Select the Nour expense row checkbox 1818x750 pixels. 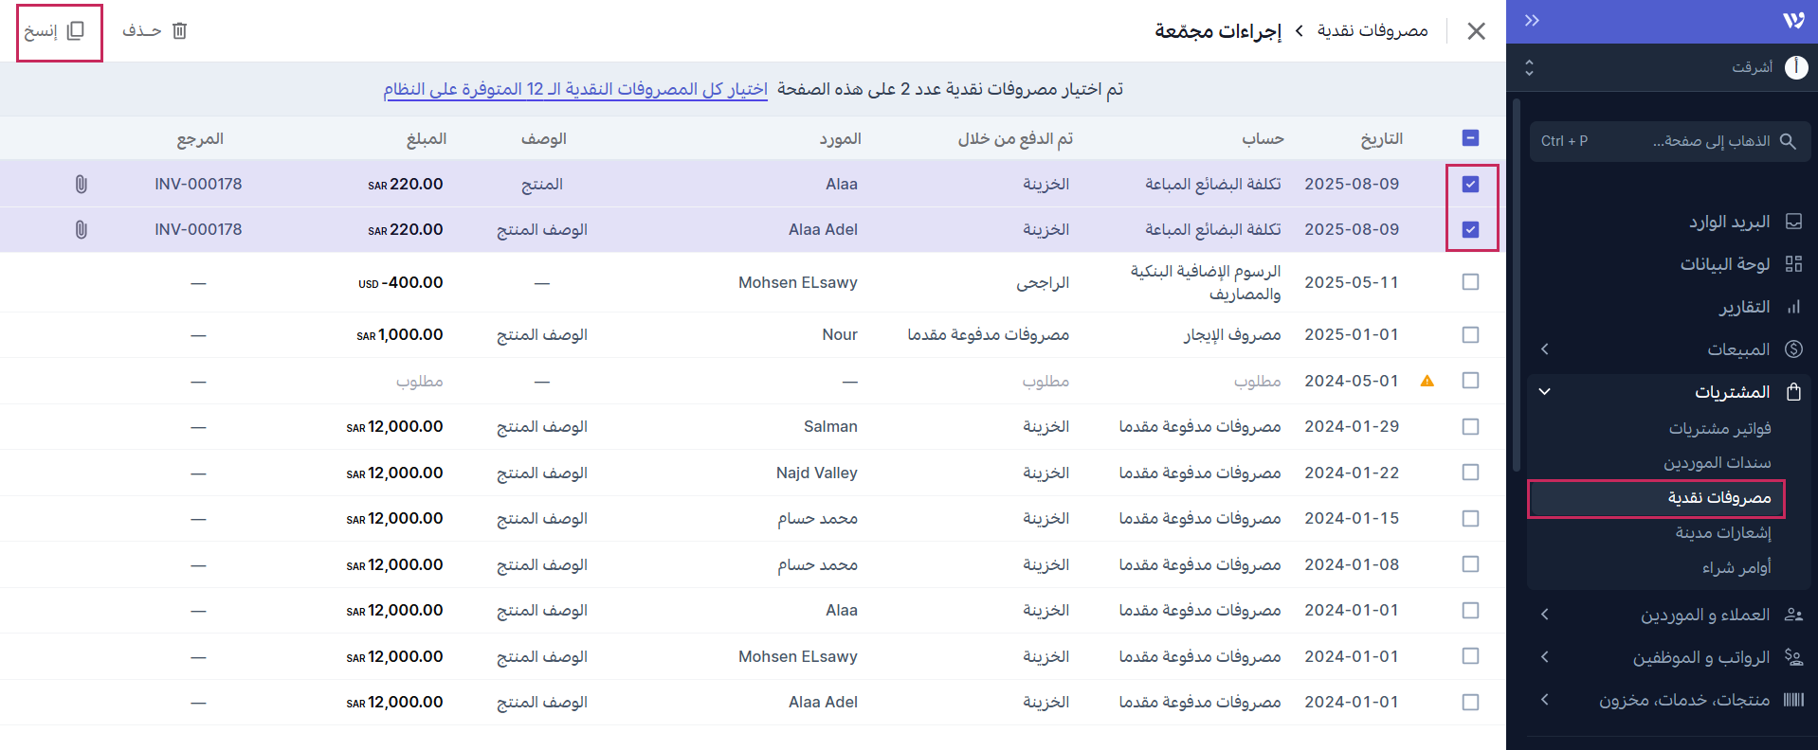click(1470, 335)
